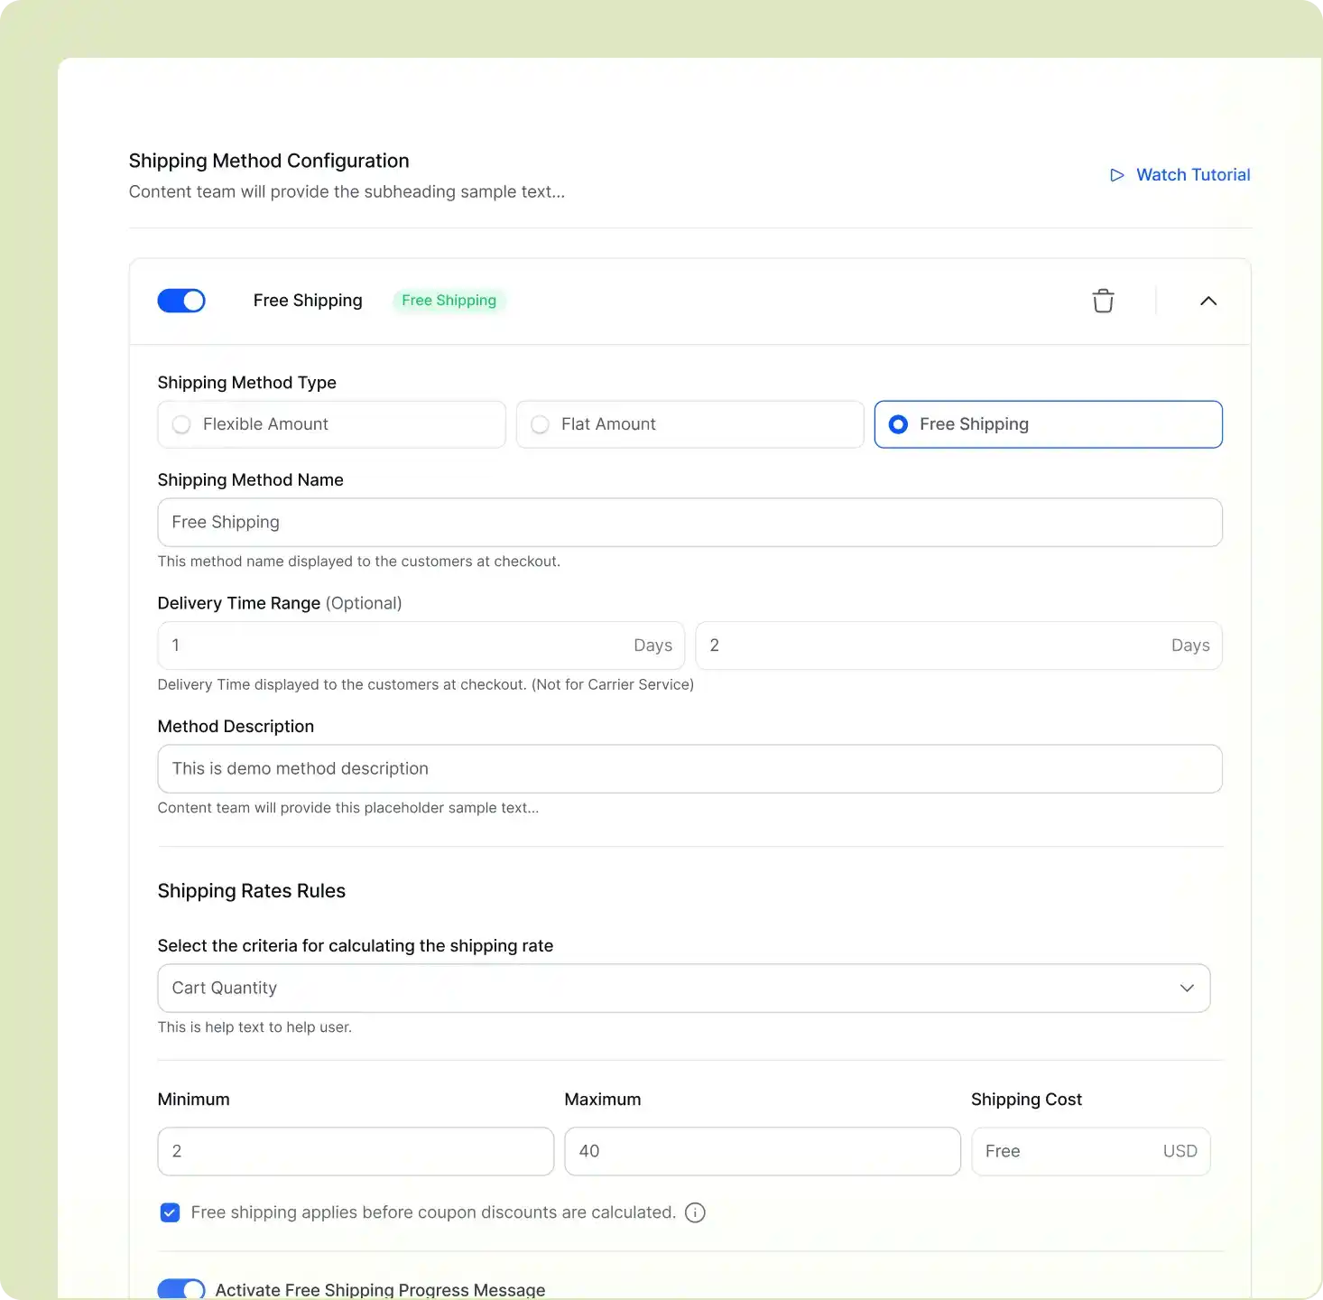Focus the Method Description input
Image resolution: width=1323 pixels, height=1300 pixels.
(x=689, y=769)
